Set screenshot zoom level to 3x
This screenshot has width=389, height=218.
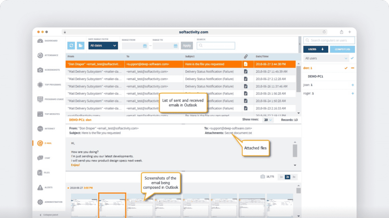(x=294, y=177)
